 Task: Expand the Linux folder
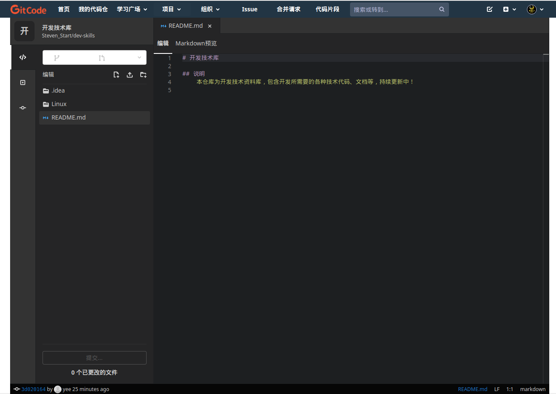point(94,104)
